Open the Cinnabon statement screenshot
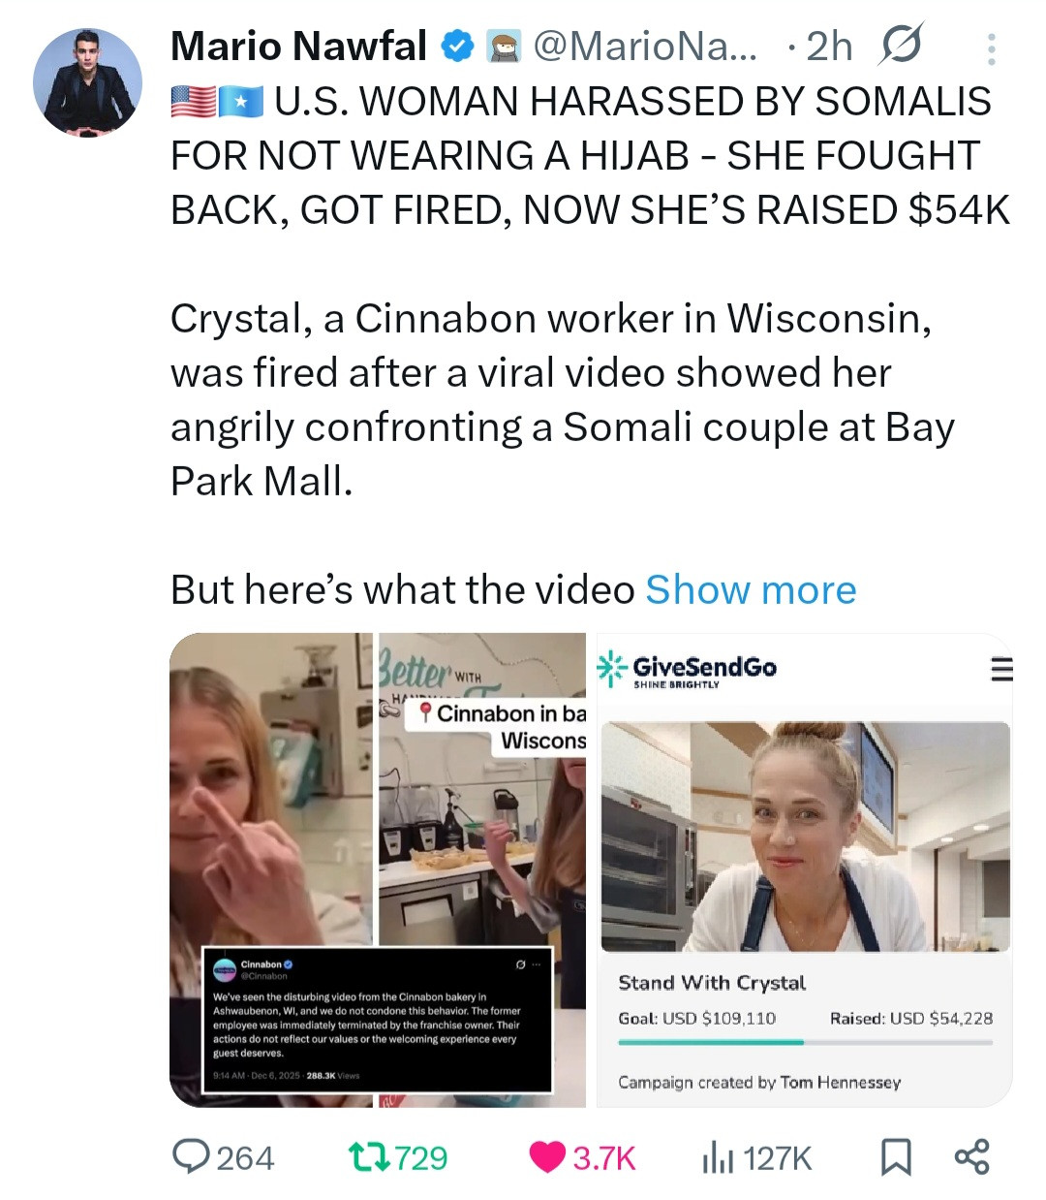Screen dimensions: 1046x1200 (x=377, y=1020)
